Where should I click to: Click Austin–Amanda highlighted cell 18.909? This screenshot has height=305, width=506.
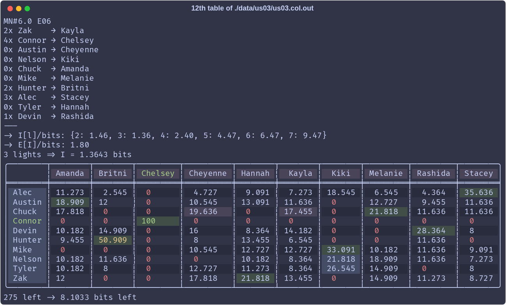[70, 202]
